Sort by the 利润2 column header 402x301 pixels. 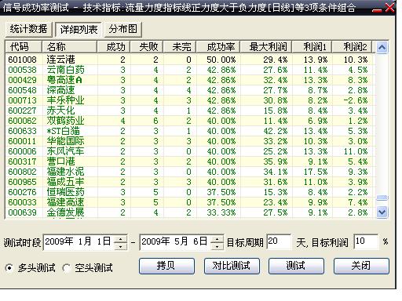(x=352, y=47)
